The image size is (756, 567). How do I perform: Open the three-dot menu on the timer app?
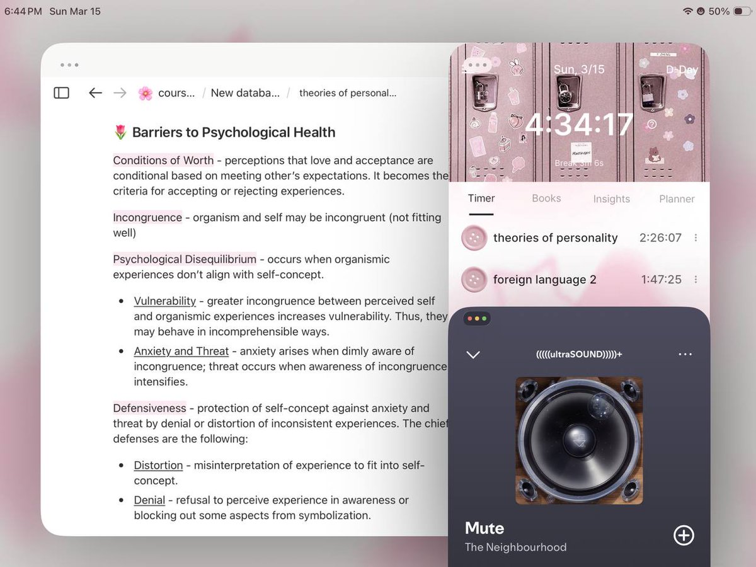(478, 65)
